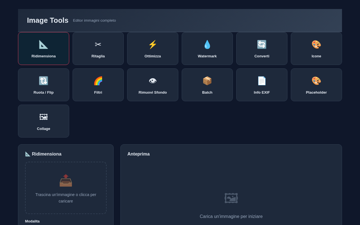Open the Ruota / Flip rotation tool

pos(43,85)
